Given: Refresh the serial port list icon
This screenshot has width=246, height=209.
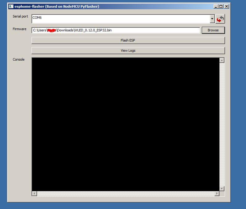Looking at the screenshot, I should [220, 19].
